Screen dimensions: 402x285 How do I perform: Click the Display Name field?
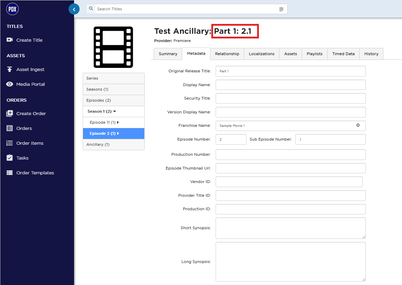290,85
